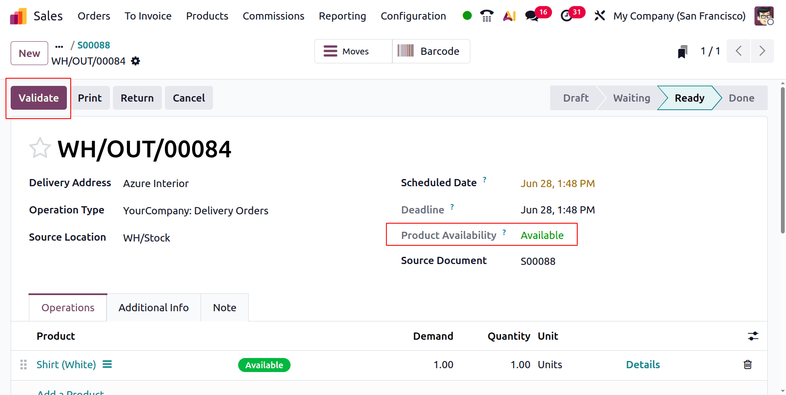Open the debug tools wrench icon
Viewport: 786px width, 395px height.
click(599, 16)
